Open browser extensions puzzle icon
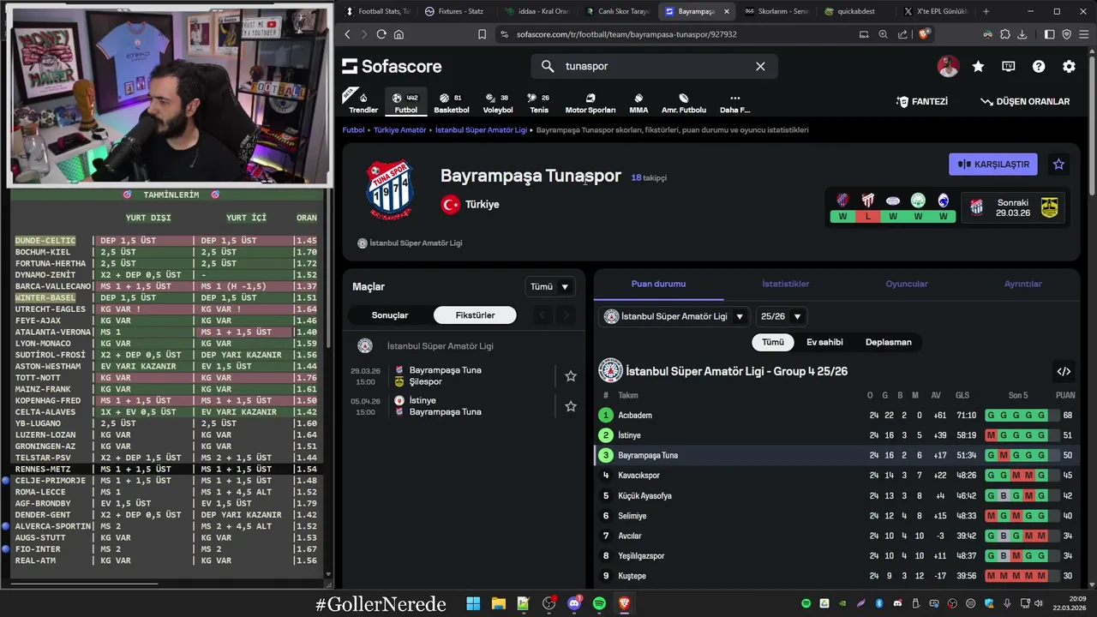Screen dimensions: 1097x617 click(x=1005, y=34)
